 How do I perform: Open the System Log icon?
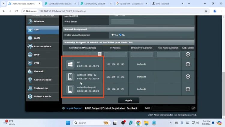point(30,88)
